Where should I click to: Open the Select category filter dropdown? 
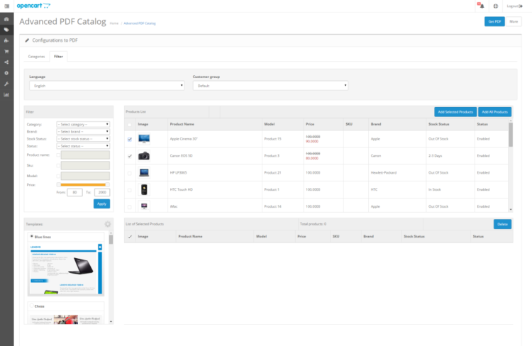(83, 124)
